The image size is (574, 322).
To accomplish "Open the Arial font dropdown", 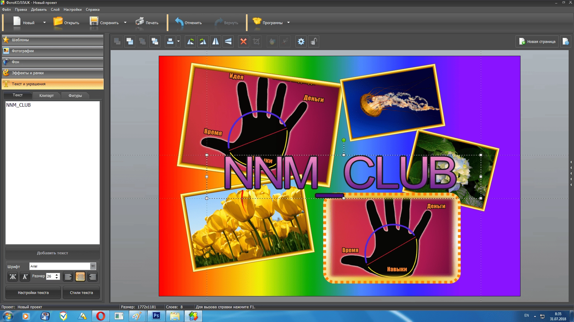I will point(93,266).
